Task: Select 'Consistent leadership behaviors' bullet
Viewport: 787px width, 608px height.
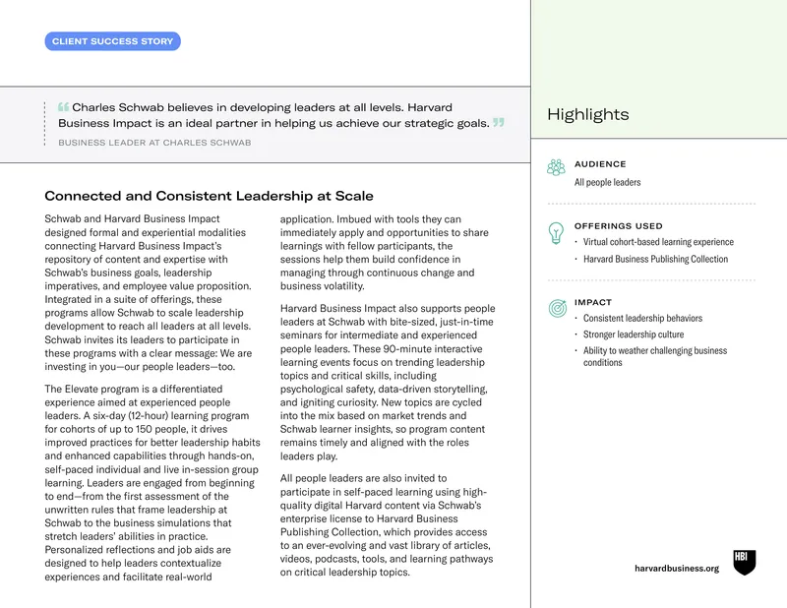Action: tap(642, 319)
